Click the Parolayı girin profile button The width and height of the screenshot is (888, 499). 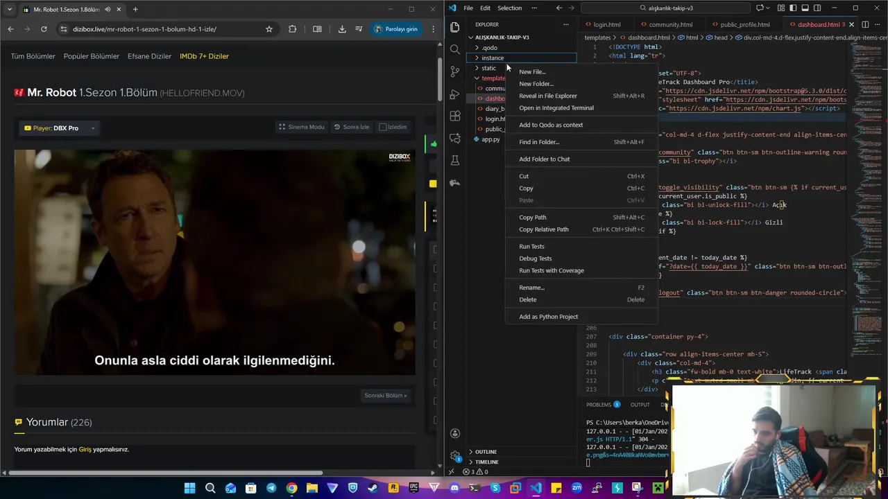pos(398,29)
